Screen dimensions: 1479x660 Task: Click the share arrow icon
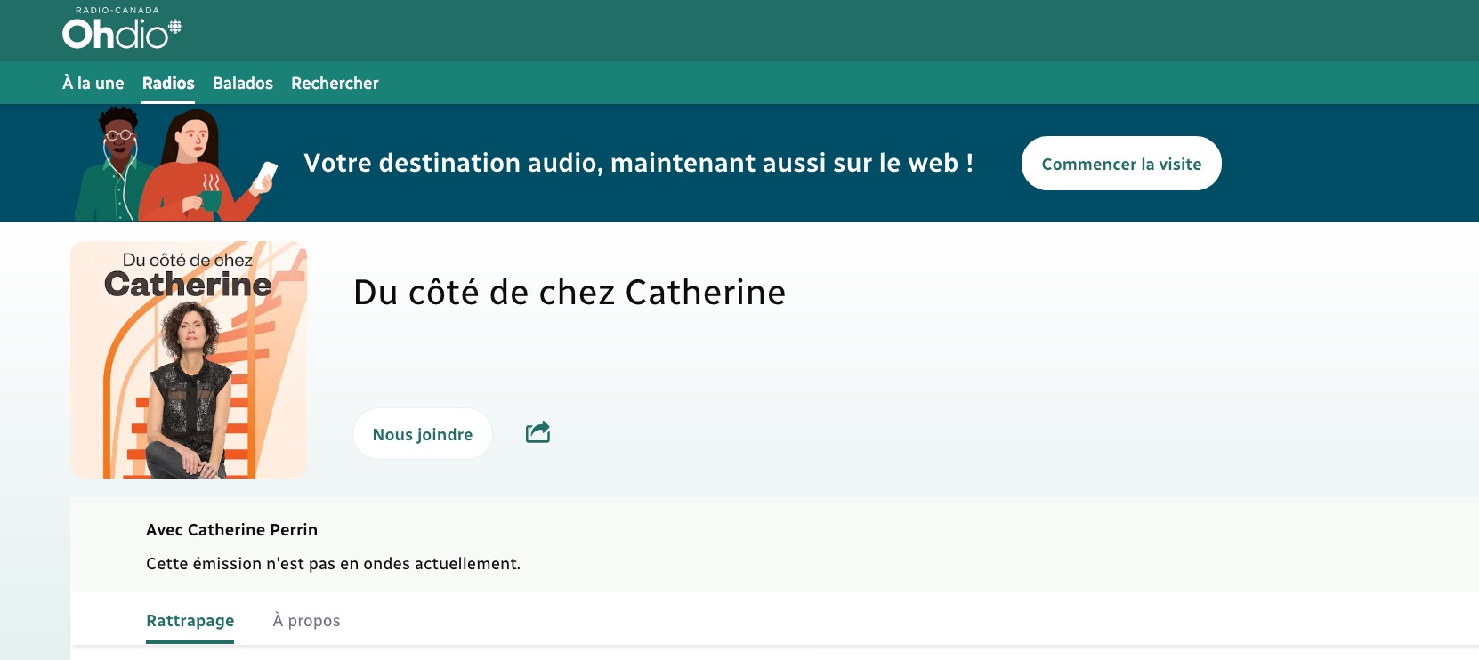(537, 432)
